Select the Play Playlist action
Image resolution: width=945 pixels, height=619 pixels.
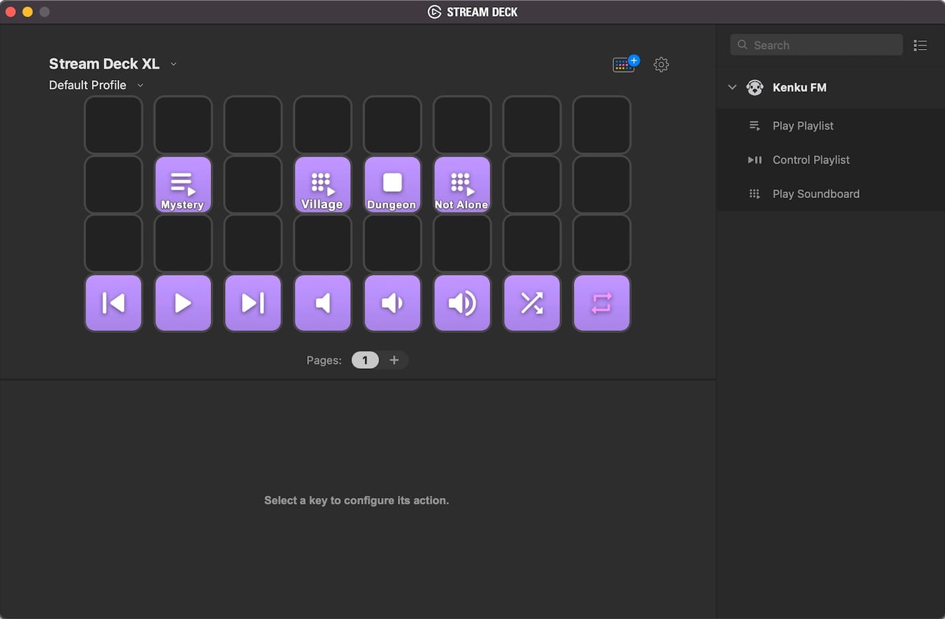[x=803, y=126]
